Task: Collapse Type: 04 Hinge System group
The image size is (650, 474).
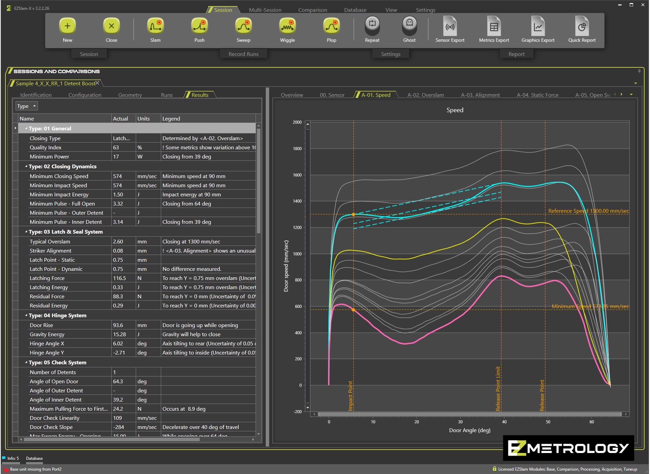Action: pyautogui.click(x=26, y=315)
